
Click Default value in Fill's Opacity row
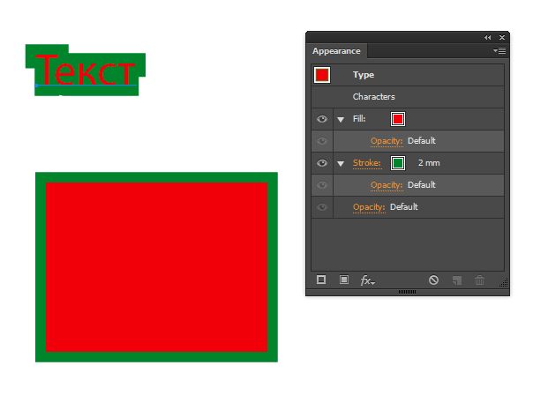[x=422, y=141]
